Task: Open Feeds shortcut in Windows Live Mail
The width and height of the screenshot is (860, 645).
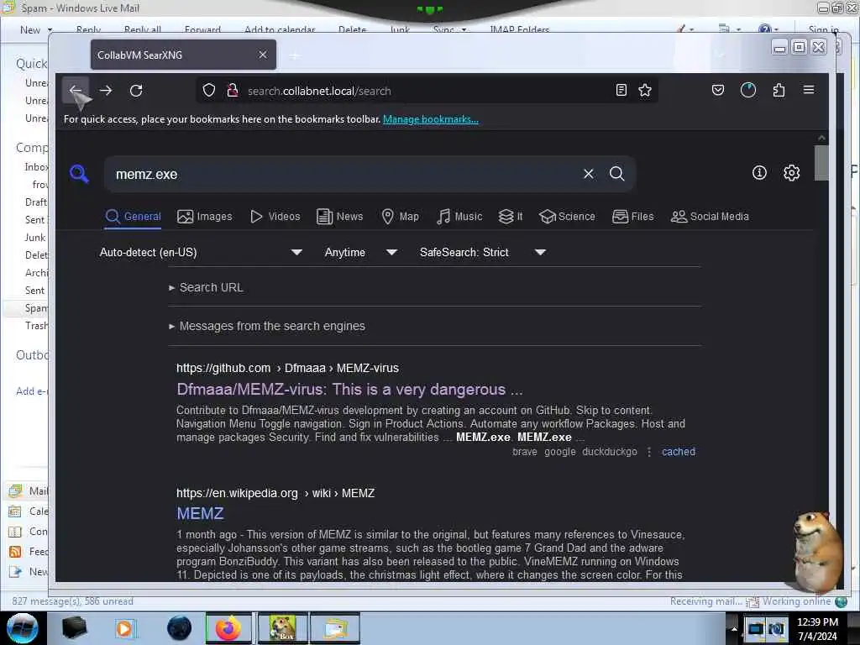Action: click(x=28, y=551)
